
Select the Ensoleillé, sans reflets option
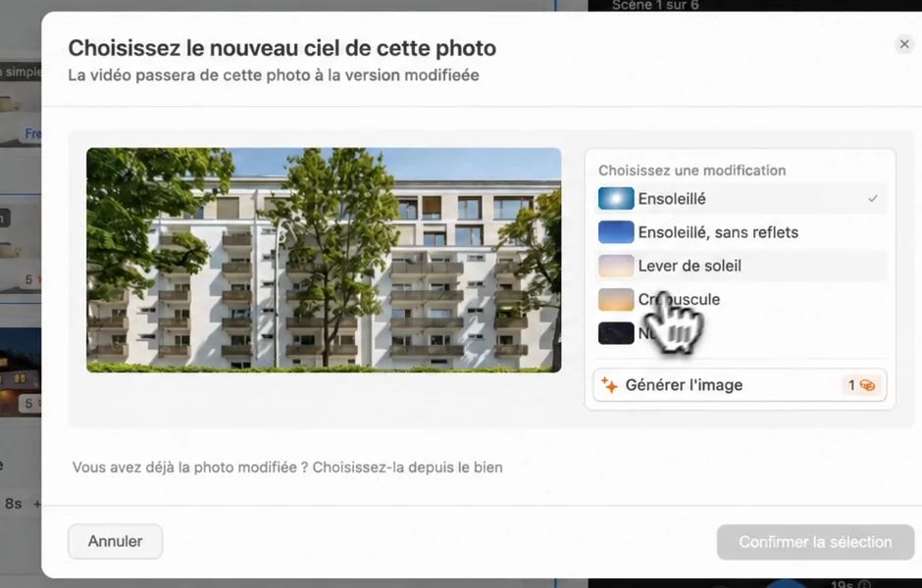click(x=741, y=232)
